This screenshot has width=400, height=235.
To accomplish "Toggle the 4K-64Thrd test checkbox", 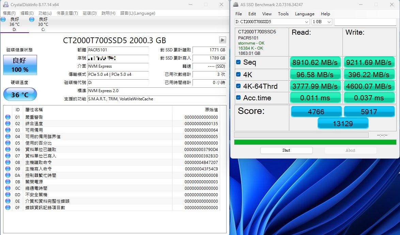I will [x=238, y=86].
